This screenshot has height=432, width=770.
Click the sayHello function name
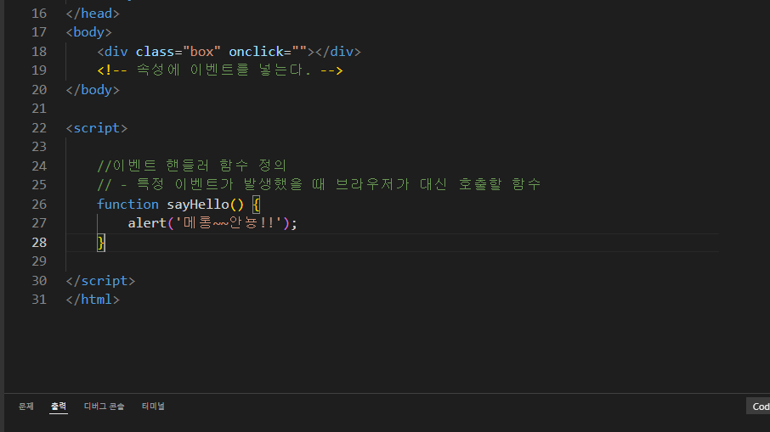198,204
